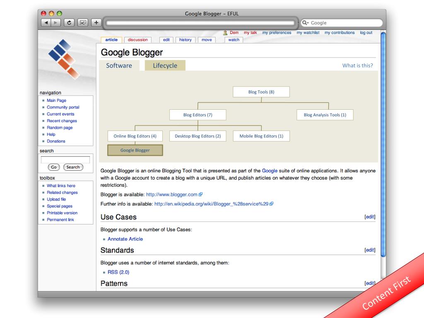The image size is (424, 318).
Task: Open Related changes link
Action: tap(62, 192)
